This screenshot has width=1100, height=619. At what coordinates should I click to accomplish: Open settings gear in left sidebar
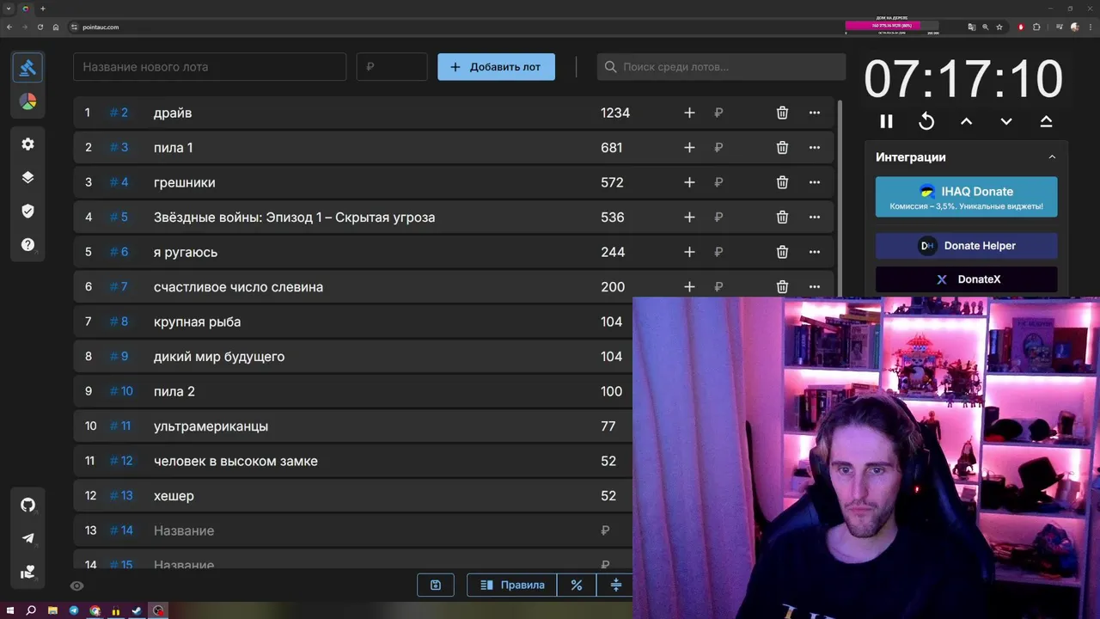[27, 144]
